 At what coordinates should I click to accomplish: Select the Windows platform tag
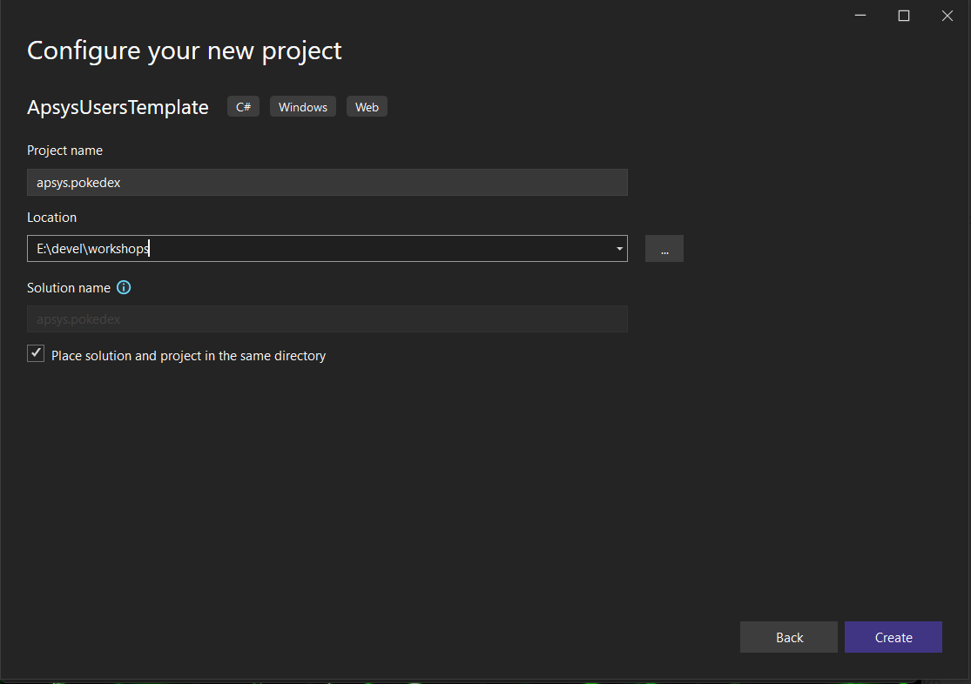302,107
